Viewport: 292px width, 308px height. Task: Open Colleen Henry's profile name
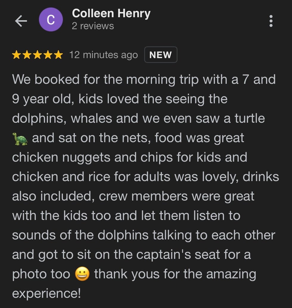111,14
